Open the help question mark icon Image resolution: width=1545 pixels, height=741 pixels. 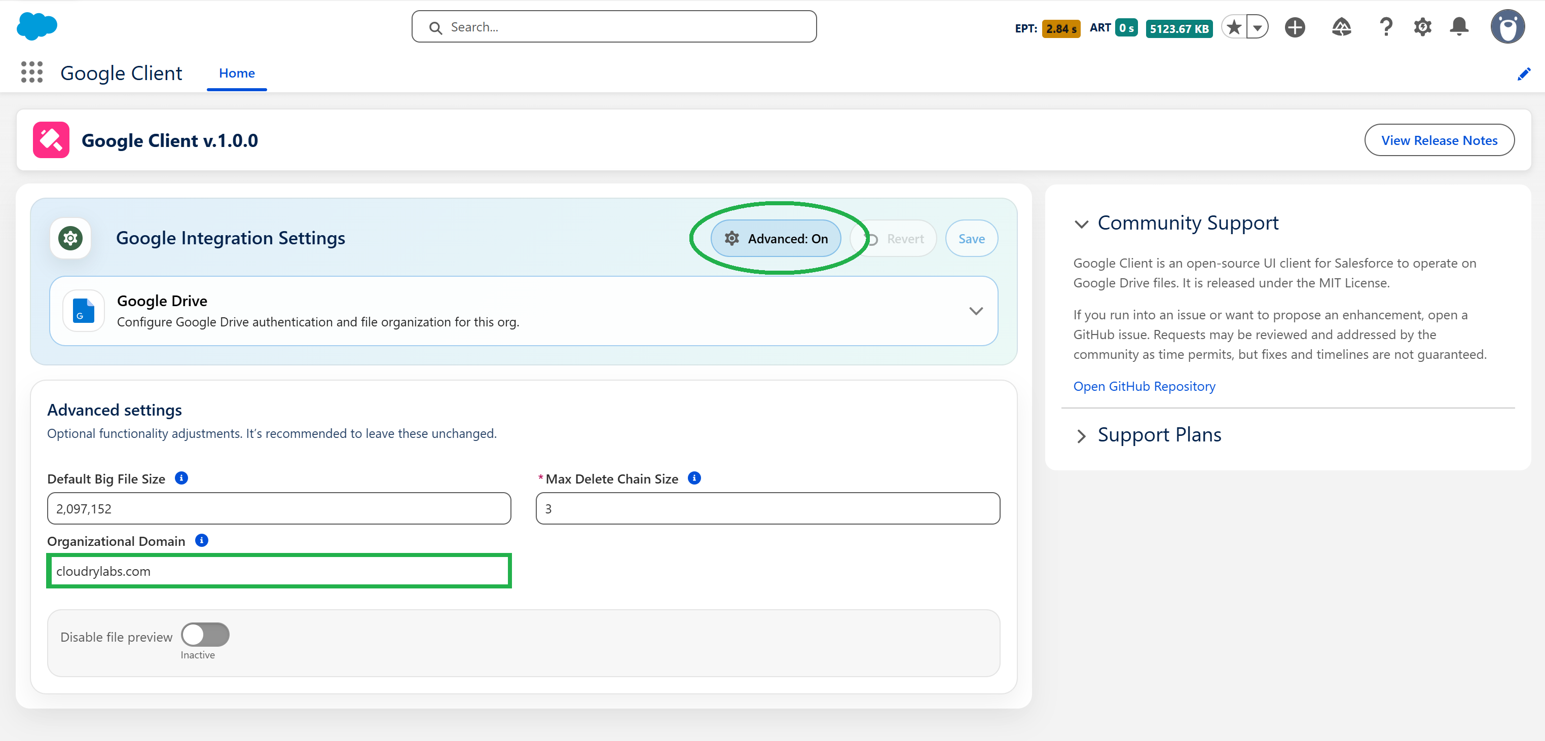[1386, 27]
